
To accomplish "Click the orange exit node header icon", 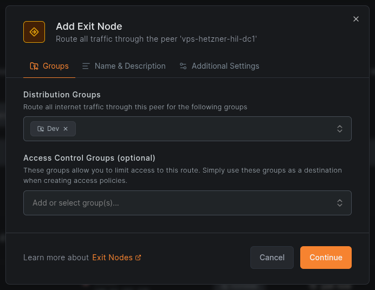I will 34,32.
